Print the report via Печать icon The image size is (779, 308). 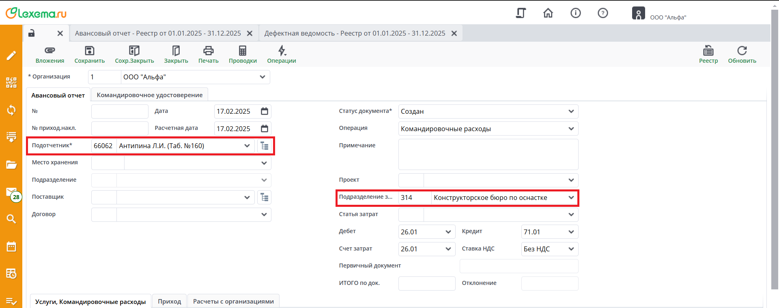tap(208, 51)
